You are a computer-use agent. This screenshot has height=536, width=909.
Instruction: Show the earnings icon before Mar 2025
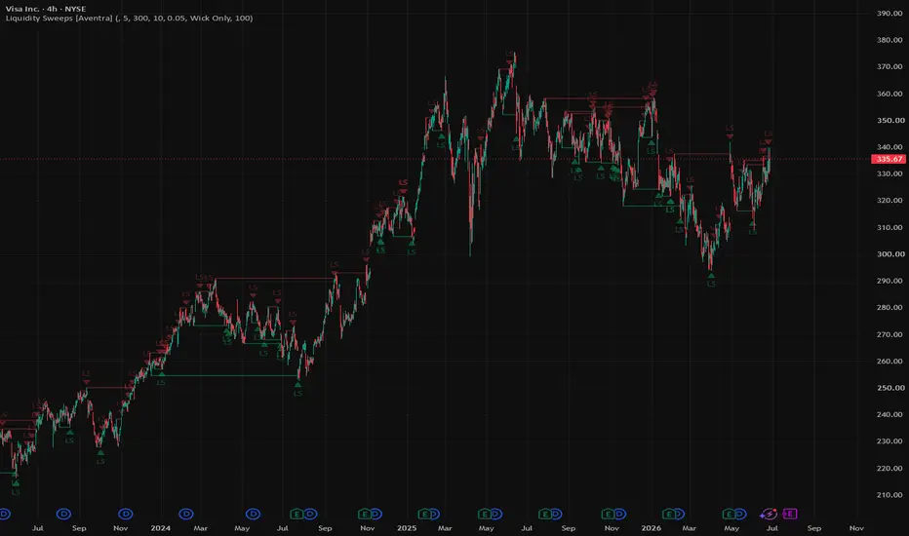coord(425,514)
